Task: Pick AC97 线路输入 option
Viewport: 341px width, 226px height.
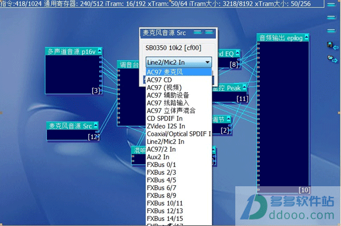Action: pyautogui.click(x=178, y=103)
